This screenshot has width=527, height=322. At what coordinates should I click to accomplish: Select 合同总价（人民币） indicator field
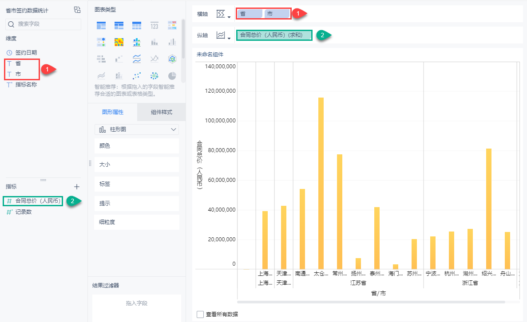click(x=38, y=201)
